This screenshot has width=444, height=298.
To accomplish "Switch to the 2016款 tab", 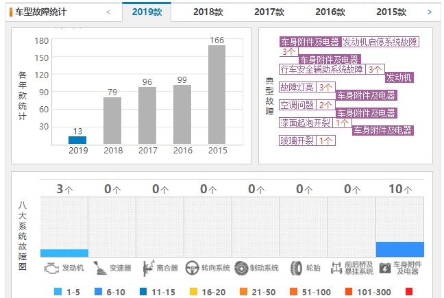I will click(330, 12).
